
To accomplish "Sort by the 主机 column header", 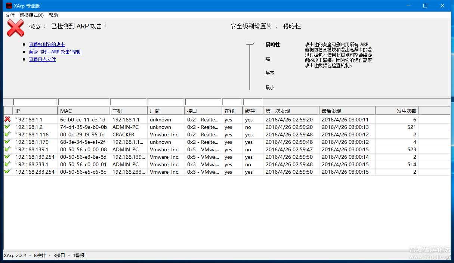I will [129, 111].
